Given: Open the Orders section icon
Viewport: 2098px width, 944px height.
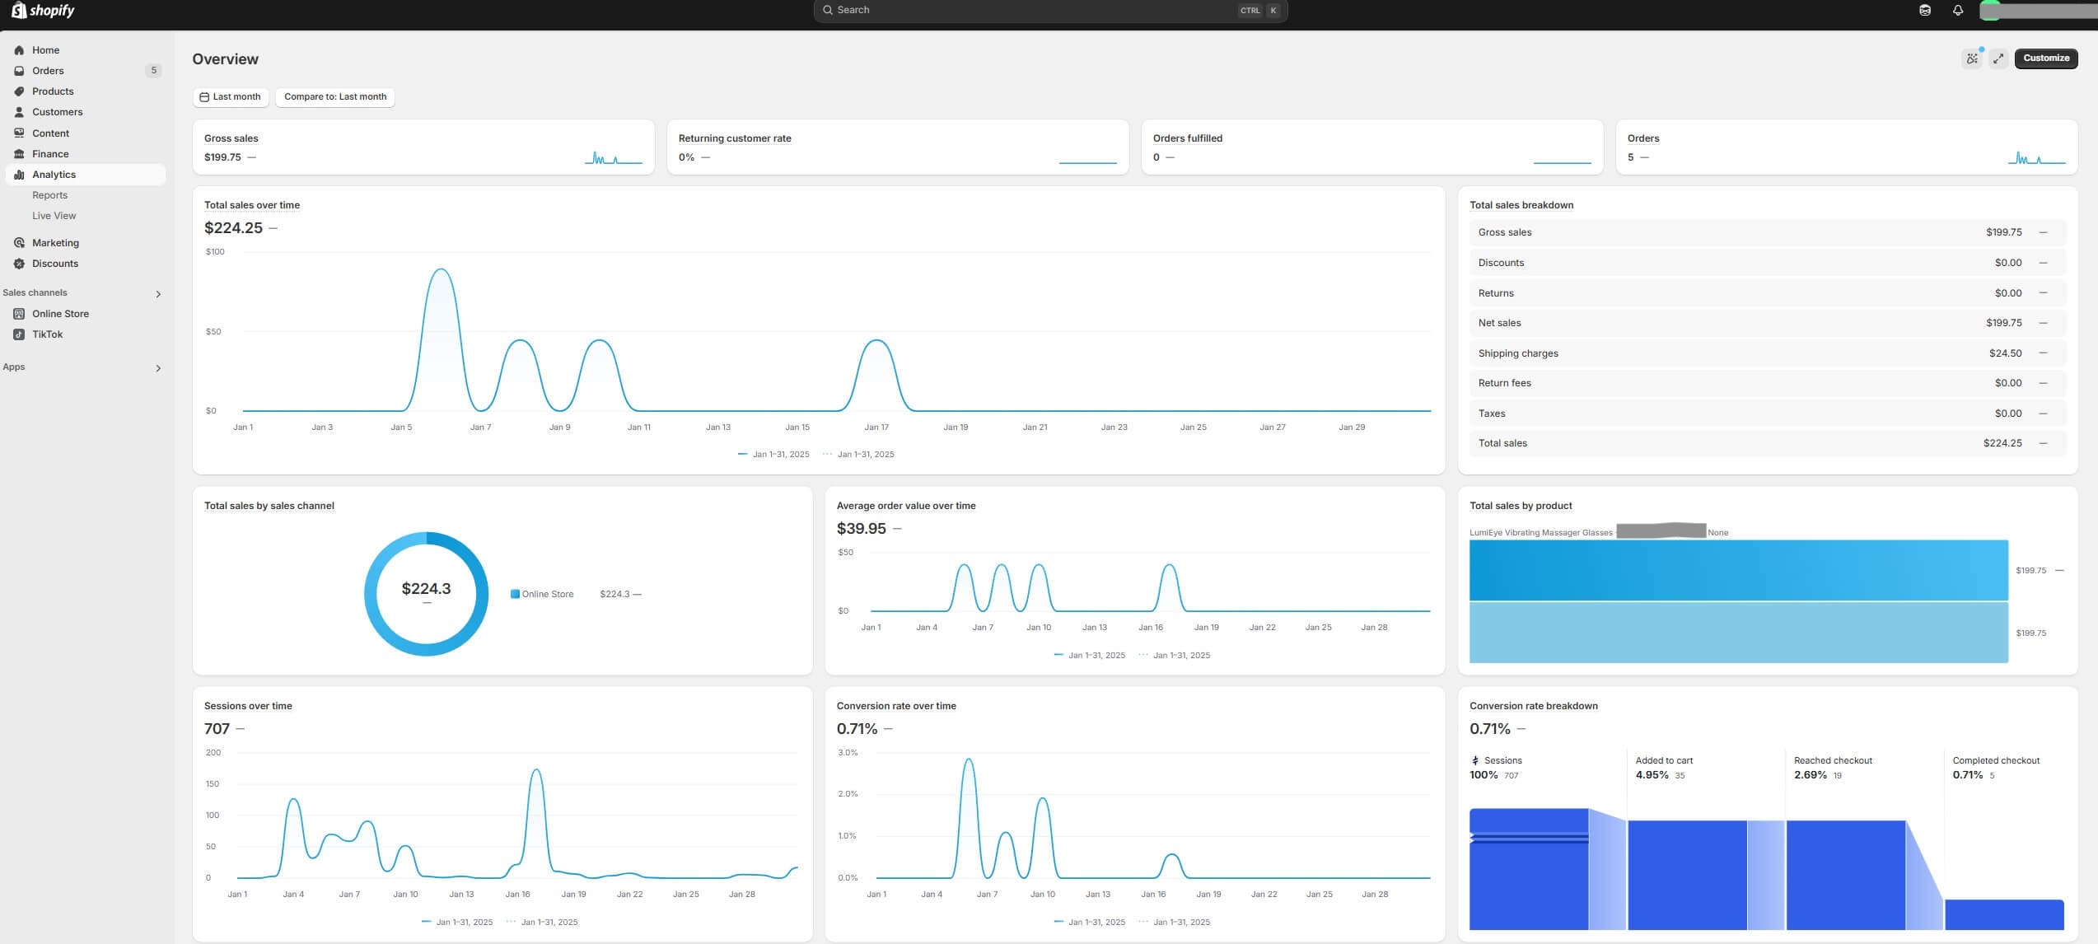Looking at the screenshot, I should [x=19, y=71].
